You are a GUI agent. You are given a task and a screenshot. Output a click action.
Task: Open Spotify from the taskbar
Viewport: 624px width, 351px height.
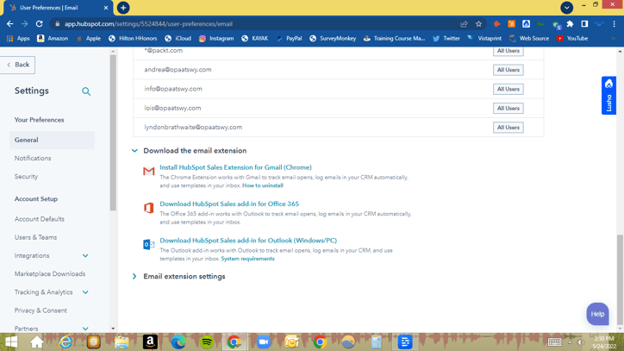206,342
